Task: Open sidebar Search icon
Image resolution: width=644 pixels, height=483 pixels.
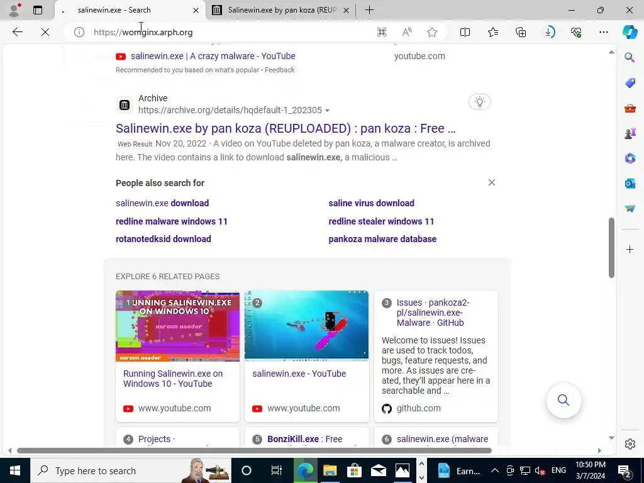Action: click(630, 57)
